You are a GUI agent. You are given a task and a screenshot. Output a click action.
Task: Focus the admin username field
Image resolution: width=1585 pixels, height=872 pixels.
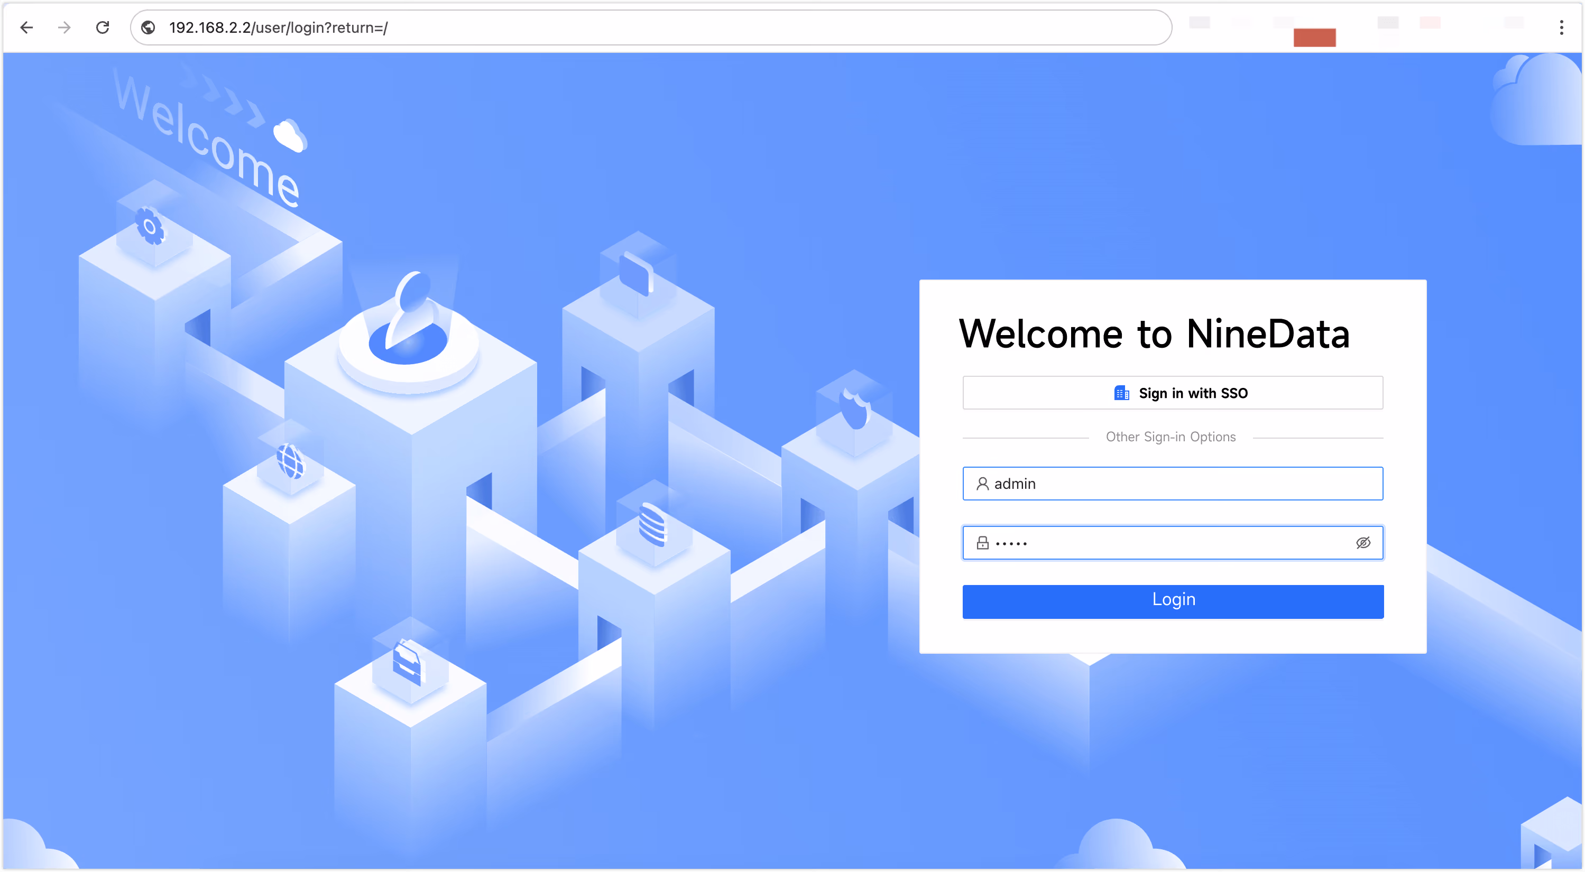(x=1173, y=484)
